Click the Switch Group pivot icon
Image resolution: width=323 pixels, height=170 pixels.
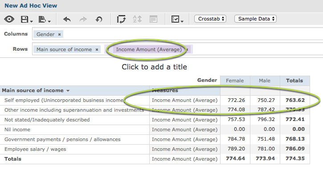click(121, 19)
